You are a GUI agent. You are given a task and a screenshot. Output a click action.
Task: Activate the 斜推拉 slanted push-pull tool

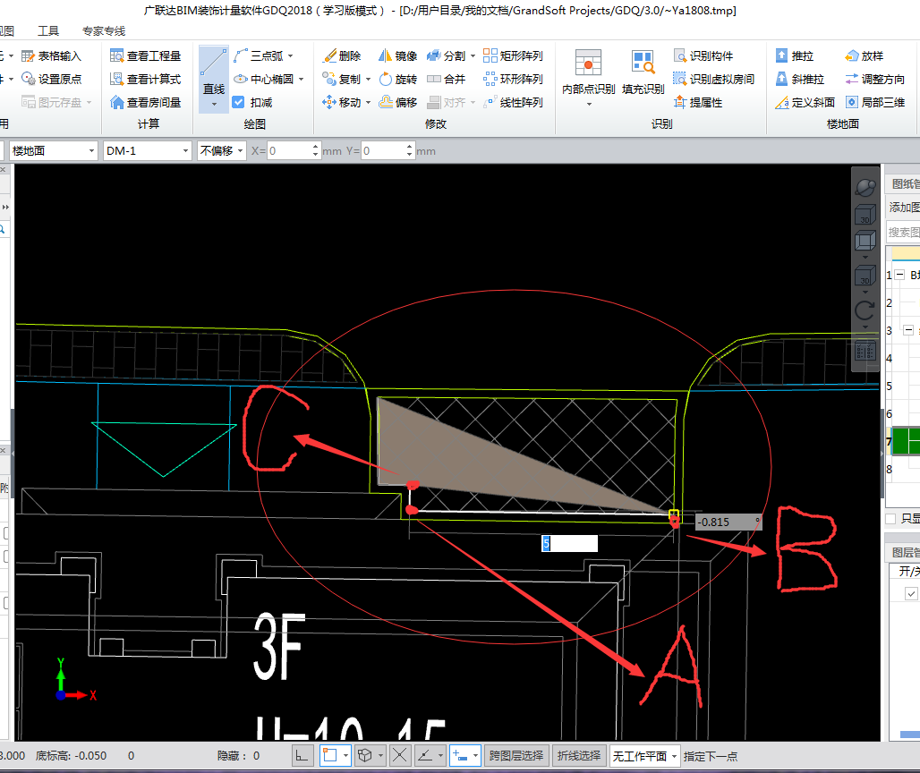tap(800, 79)
